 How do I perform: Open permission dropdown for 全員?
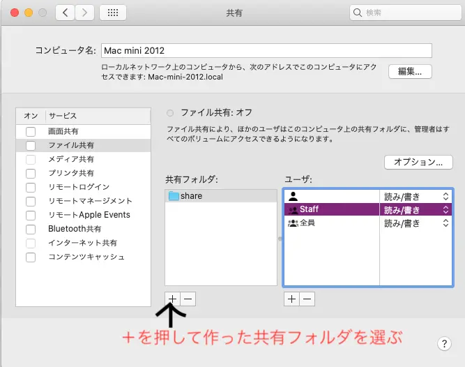pos(445,223)
